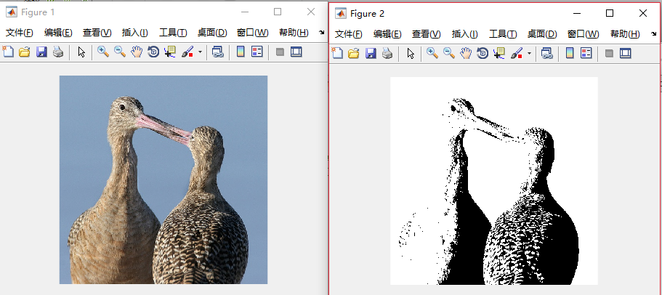The height and width of the screenshot is (295, 662).
Task: Open file folder icon in Figure 1
Action: click(25, 52)
